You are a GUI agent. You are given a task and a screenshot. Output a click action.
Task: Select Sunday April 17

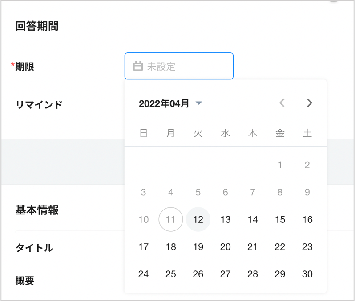point(143,247)
